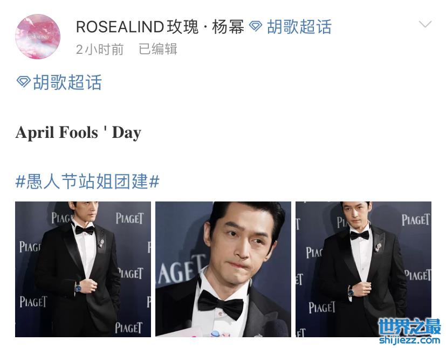This screenshot has height=348, width=446.
Task: Open the ROSEALIND pink profile avatar
Action: pyautogui.click(x=38, y=37)
